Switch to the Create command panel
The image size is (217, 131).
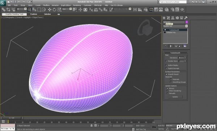click(x=164, y=18)
